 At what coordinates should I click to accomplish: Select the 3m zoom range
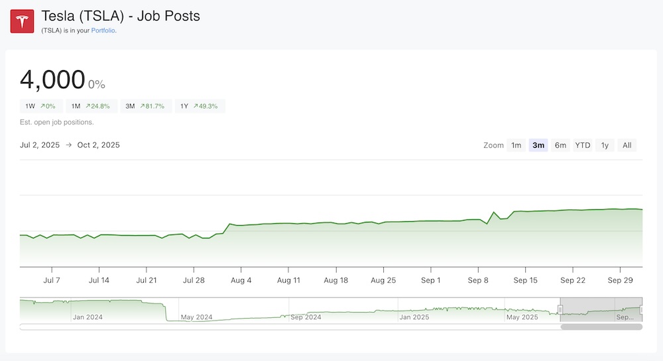pos(538,145)
